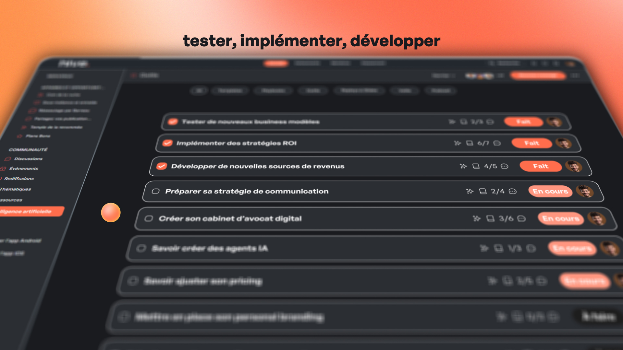The width and height of the screenshot is (623, 350).
Task: Click the avatar on 'Développer de nouvelles sources' row
Action: 574,166
